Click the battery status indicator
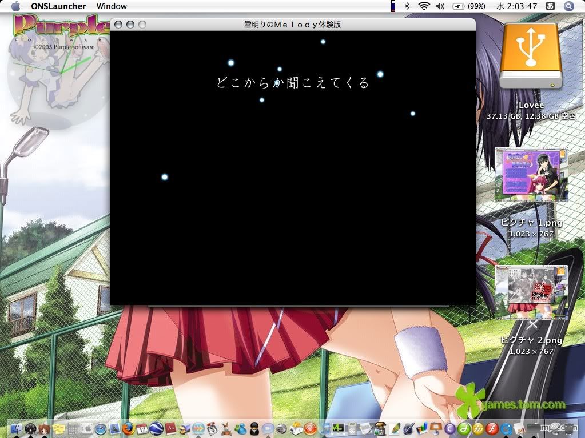The width and height of the screenshot is (585, 438). [x=468, y=6]
